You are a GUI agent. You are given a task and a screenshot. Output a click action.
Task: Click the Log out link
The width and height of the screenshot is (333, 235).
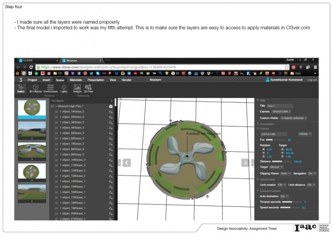(312, 80)
